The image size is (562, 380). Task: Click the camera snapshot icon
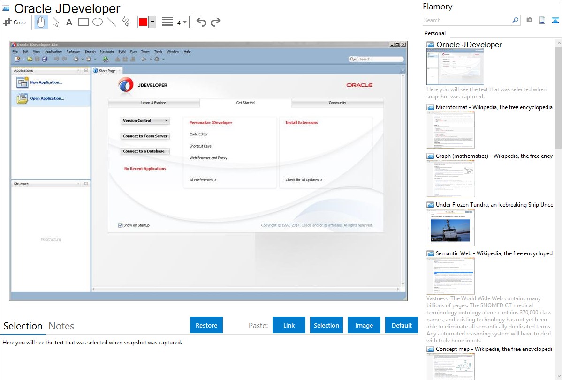click(x=529, y=20)
